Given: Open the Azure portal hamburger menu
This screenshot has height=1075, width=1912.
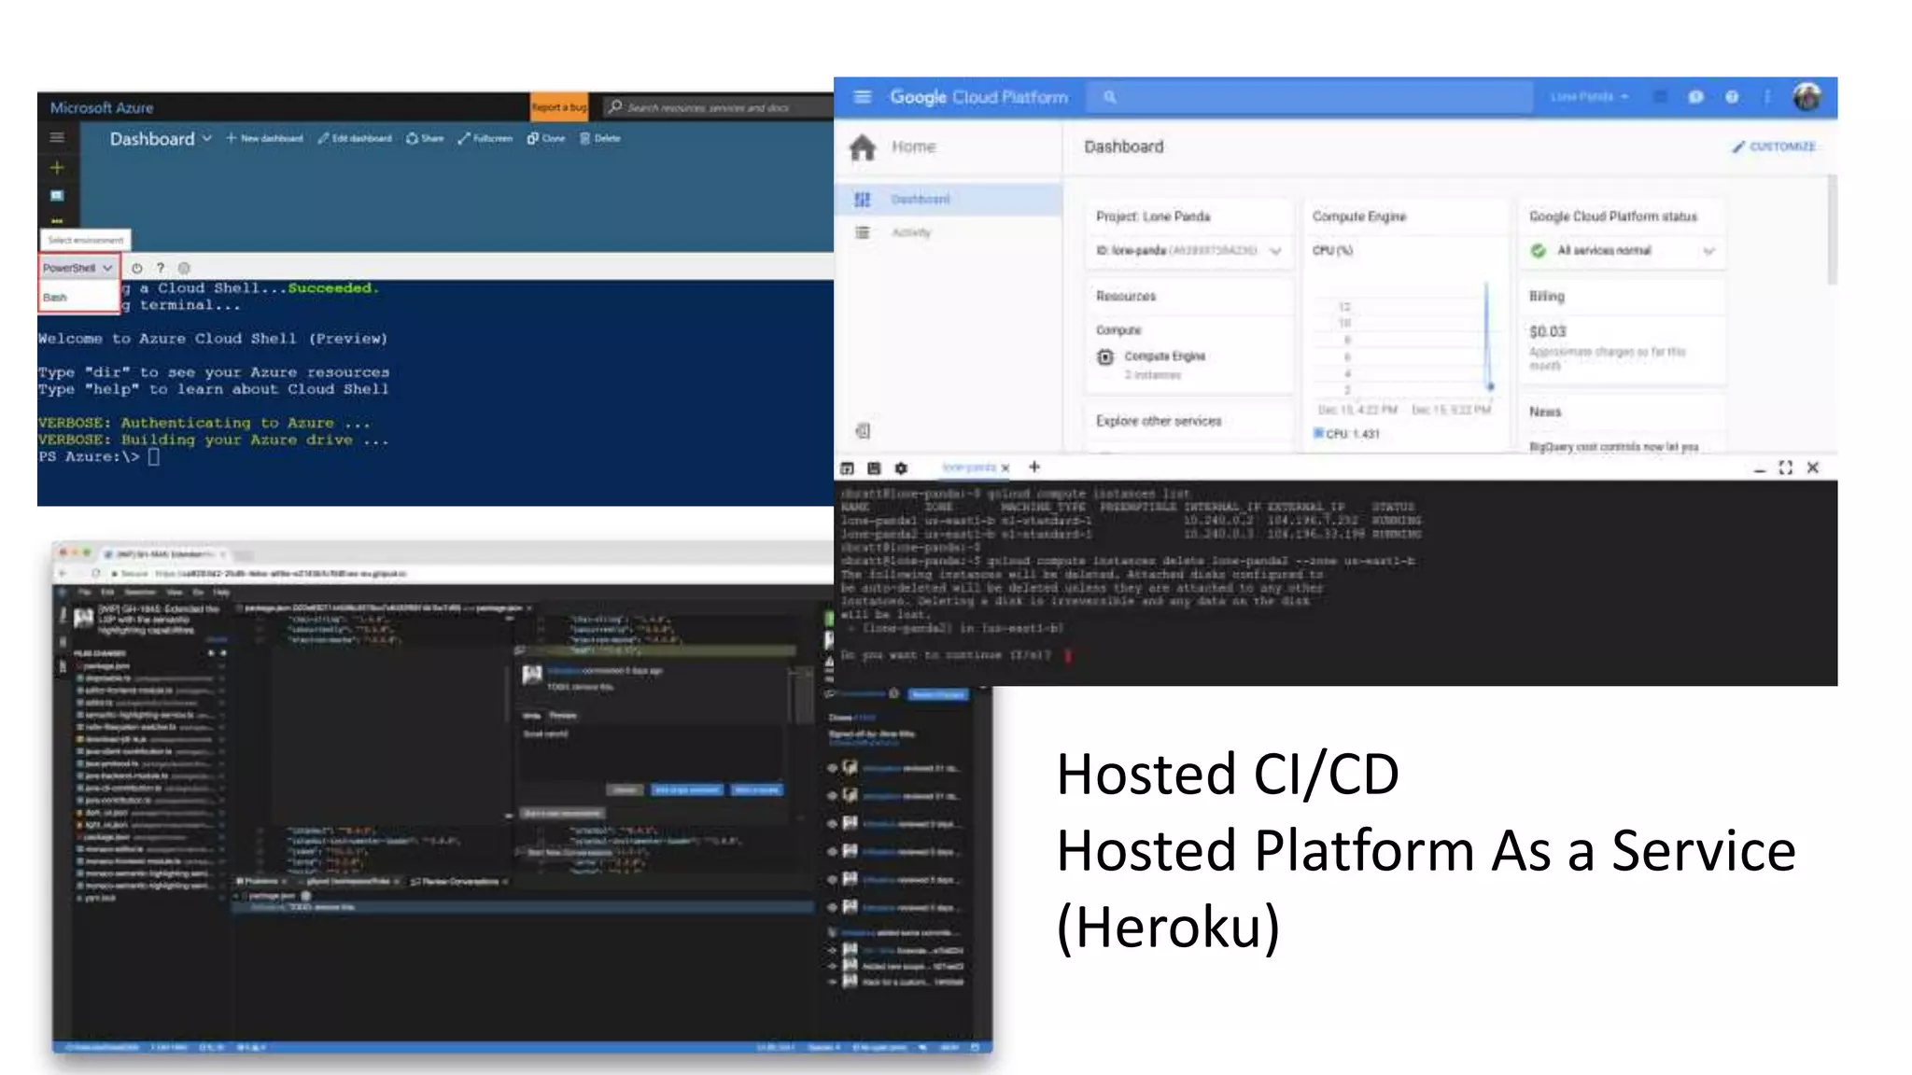Looking at the screenshot, I should [57, 138].
